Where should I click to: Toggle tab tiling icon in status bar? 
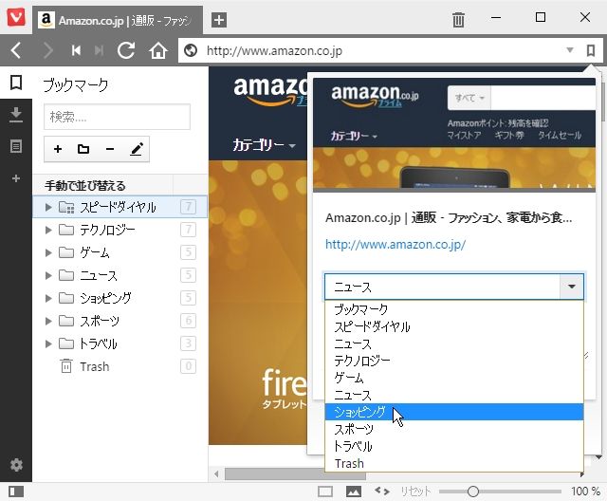(325, 492)
